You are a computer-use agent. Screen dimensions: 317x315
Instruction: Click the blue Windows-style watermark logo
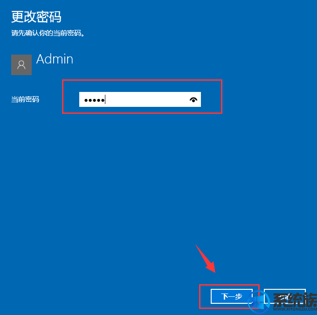[x=259, y=301]
